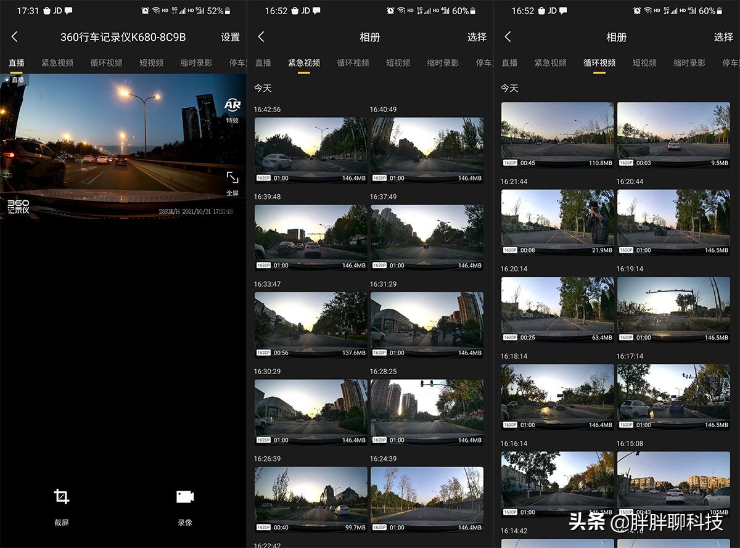Open the loop video recorded at 16:16:14
Image resolution: width=740 pixels, height=548 pixels.
click(557, 485)
